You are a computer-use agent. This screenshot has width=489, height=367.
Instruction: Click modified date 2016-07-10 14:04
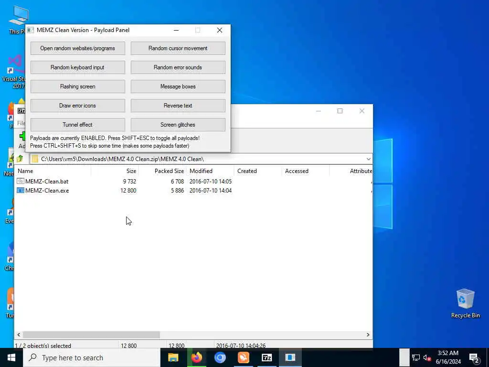(211, 190)
